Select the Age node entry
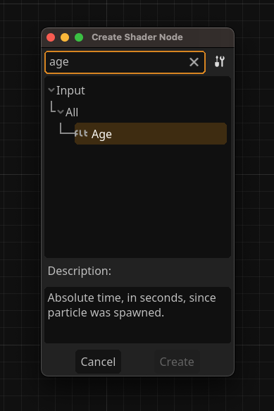Viewport: 274px width, 411px height. coord(151,134)
